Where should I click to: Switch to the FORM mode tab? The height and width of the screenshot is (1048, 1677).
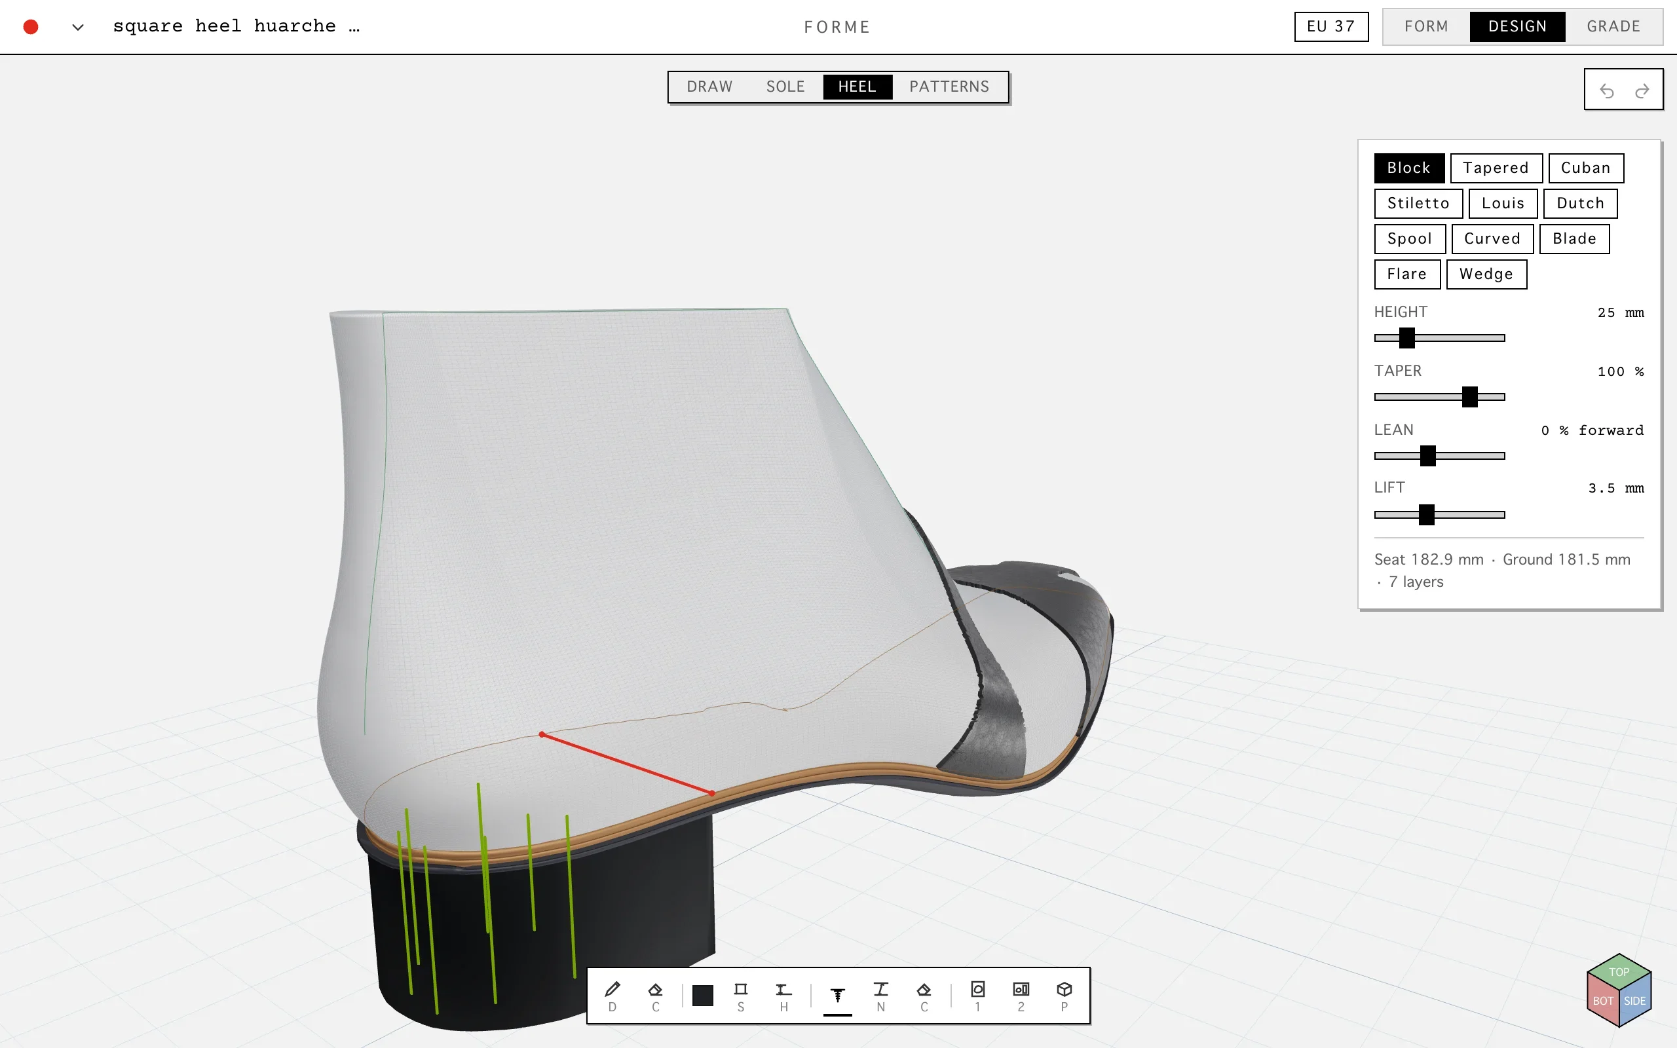(x=1426, y=26)
